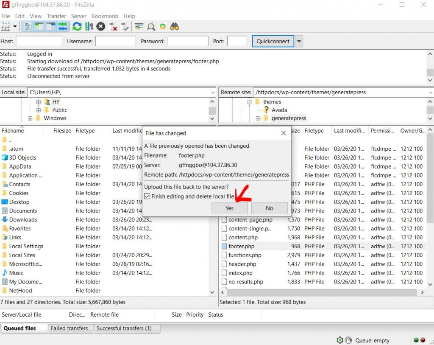Toggle synchronized browsing icon
Viewport: 434px width, 345px height.
(x=163, y=27)
